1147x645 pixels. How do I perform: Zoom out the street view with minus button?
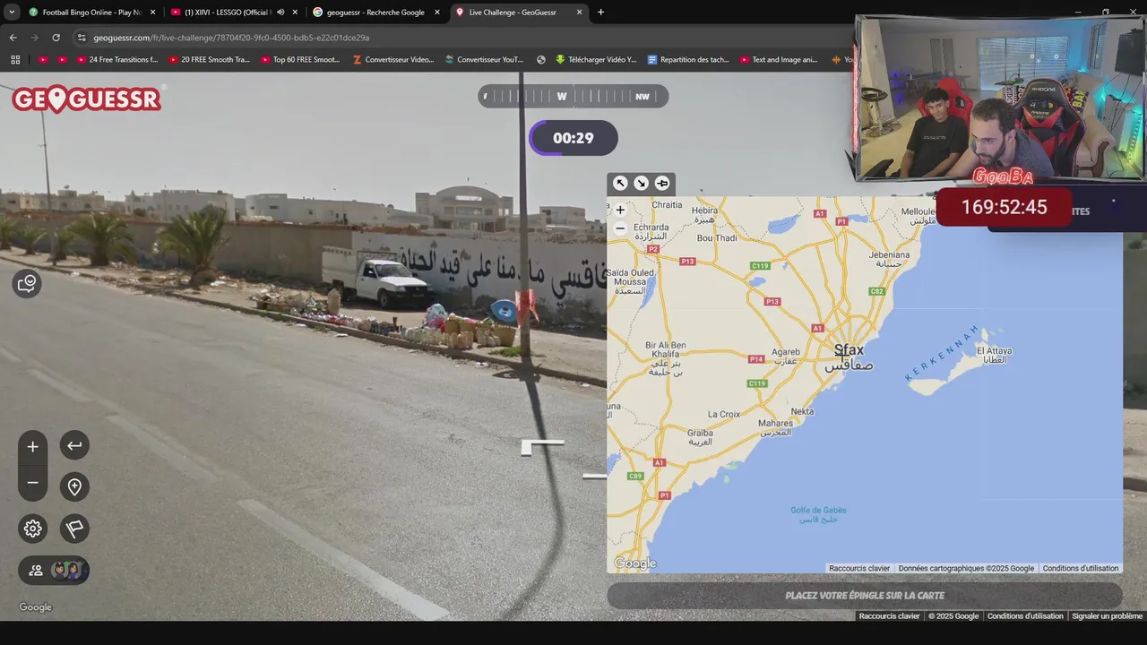32,483
